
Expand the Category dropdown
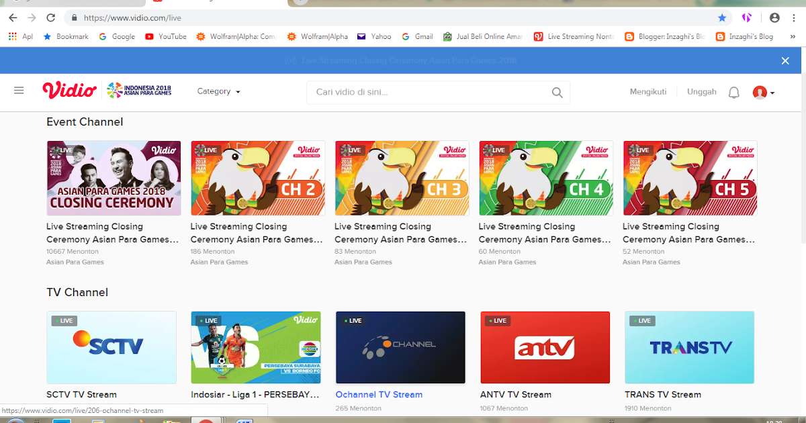pos(218,91)
